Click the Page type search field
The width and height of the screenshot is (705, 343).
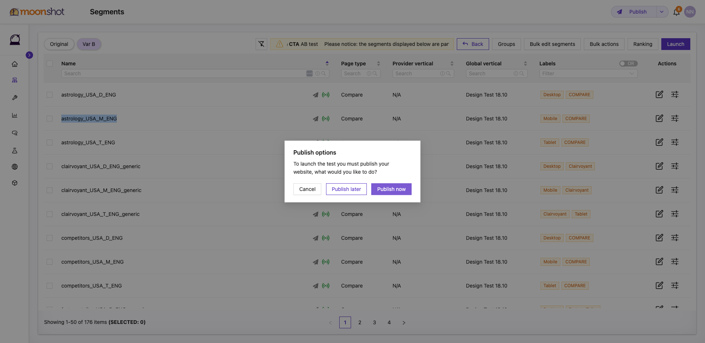tap(361, 73)
